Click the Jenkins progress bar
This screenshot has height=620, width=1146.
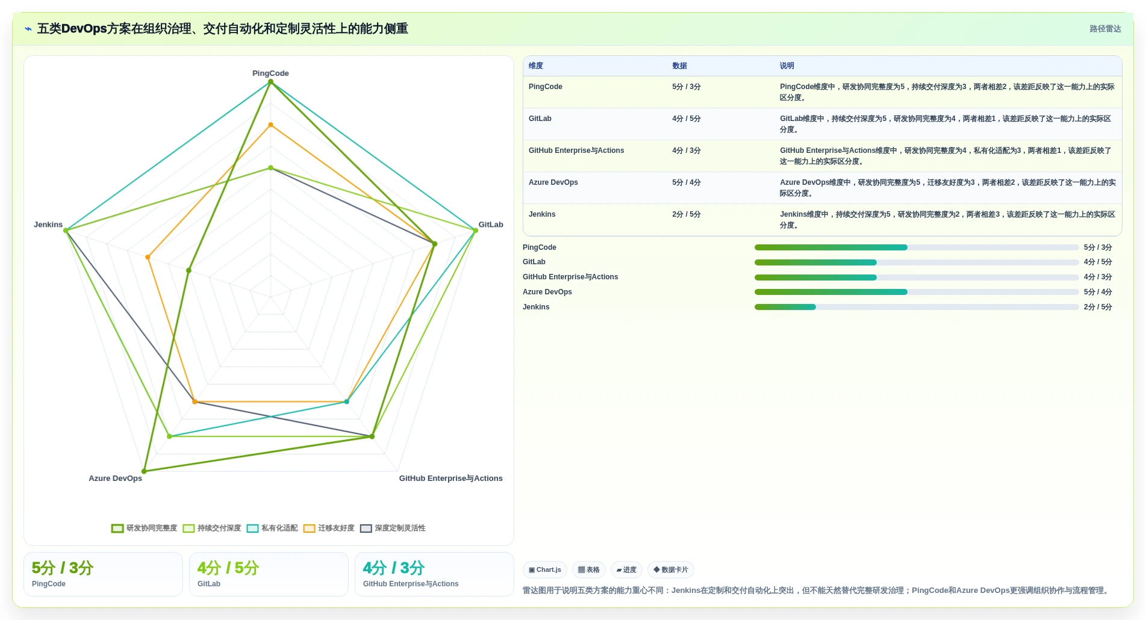[x=917, y=307]
